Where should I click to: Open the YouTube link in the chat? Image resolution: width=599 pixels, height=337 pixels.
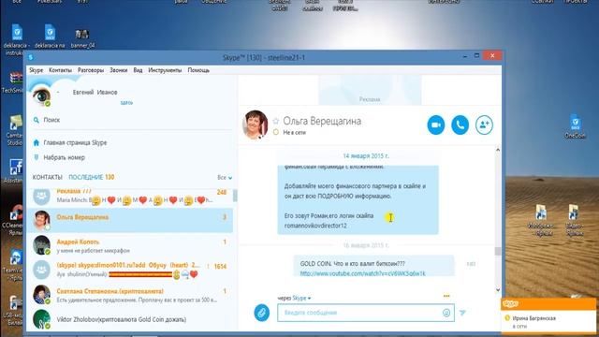coord(362,273)
